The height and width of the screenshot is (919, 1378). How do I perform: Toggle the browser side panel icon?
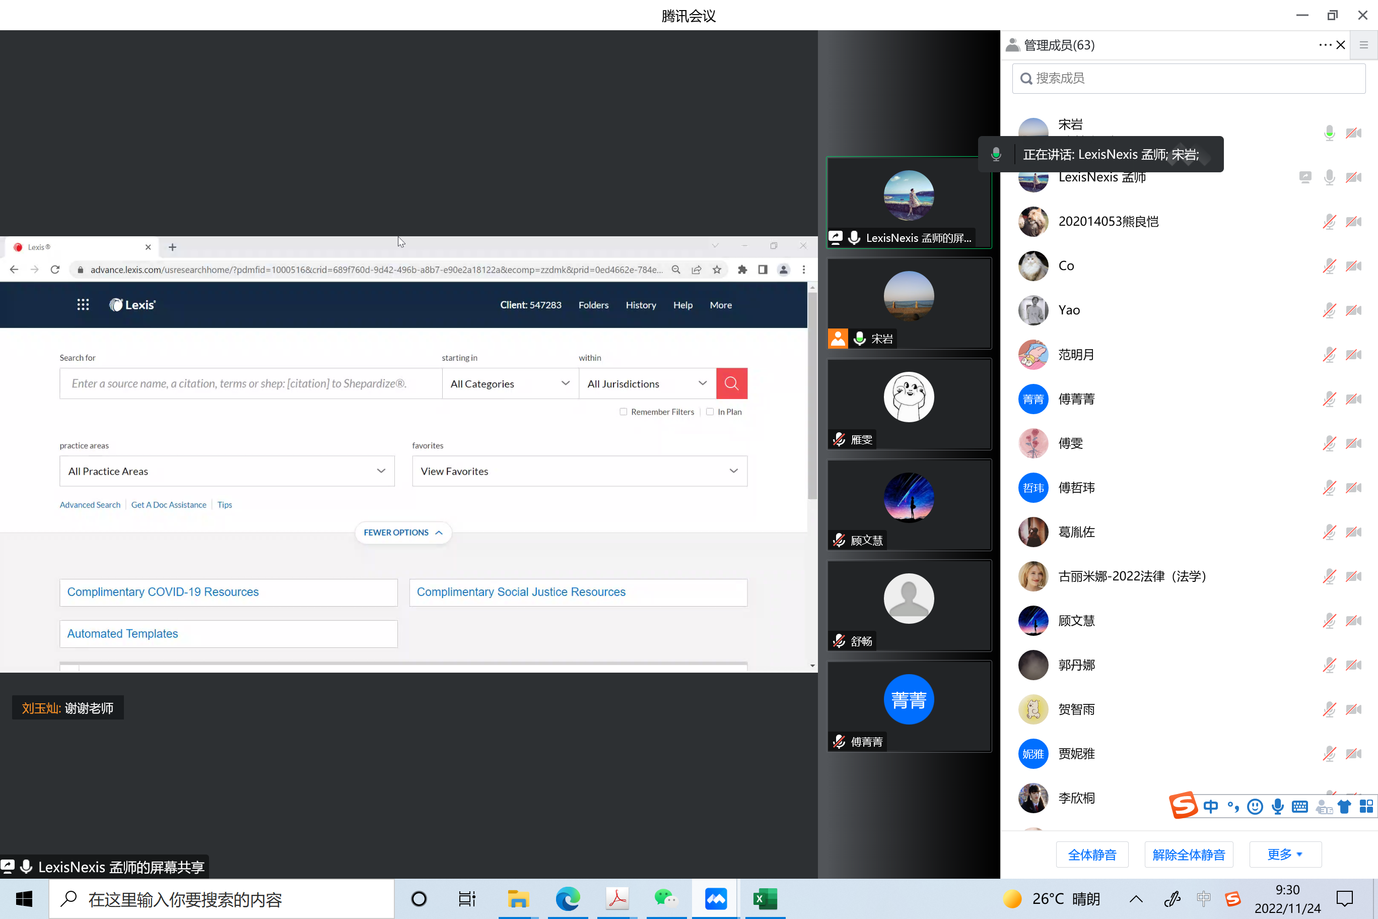[x=763, y=270]
